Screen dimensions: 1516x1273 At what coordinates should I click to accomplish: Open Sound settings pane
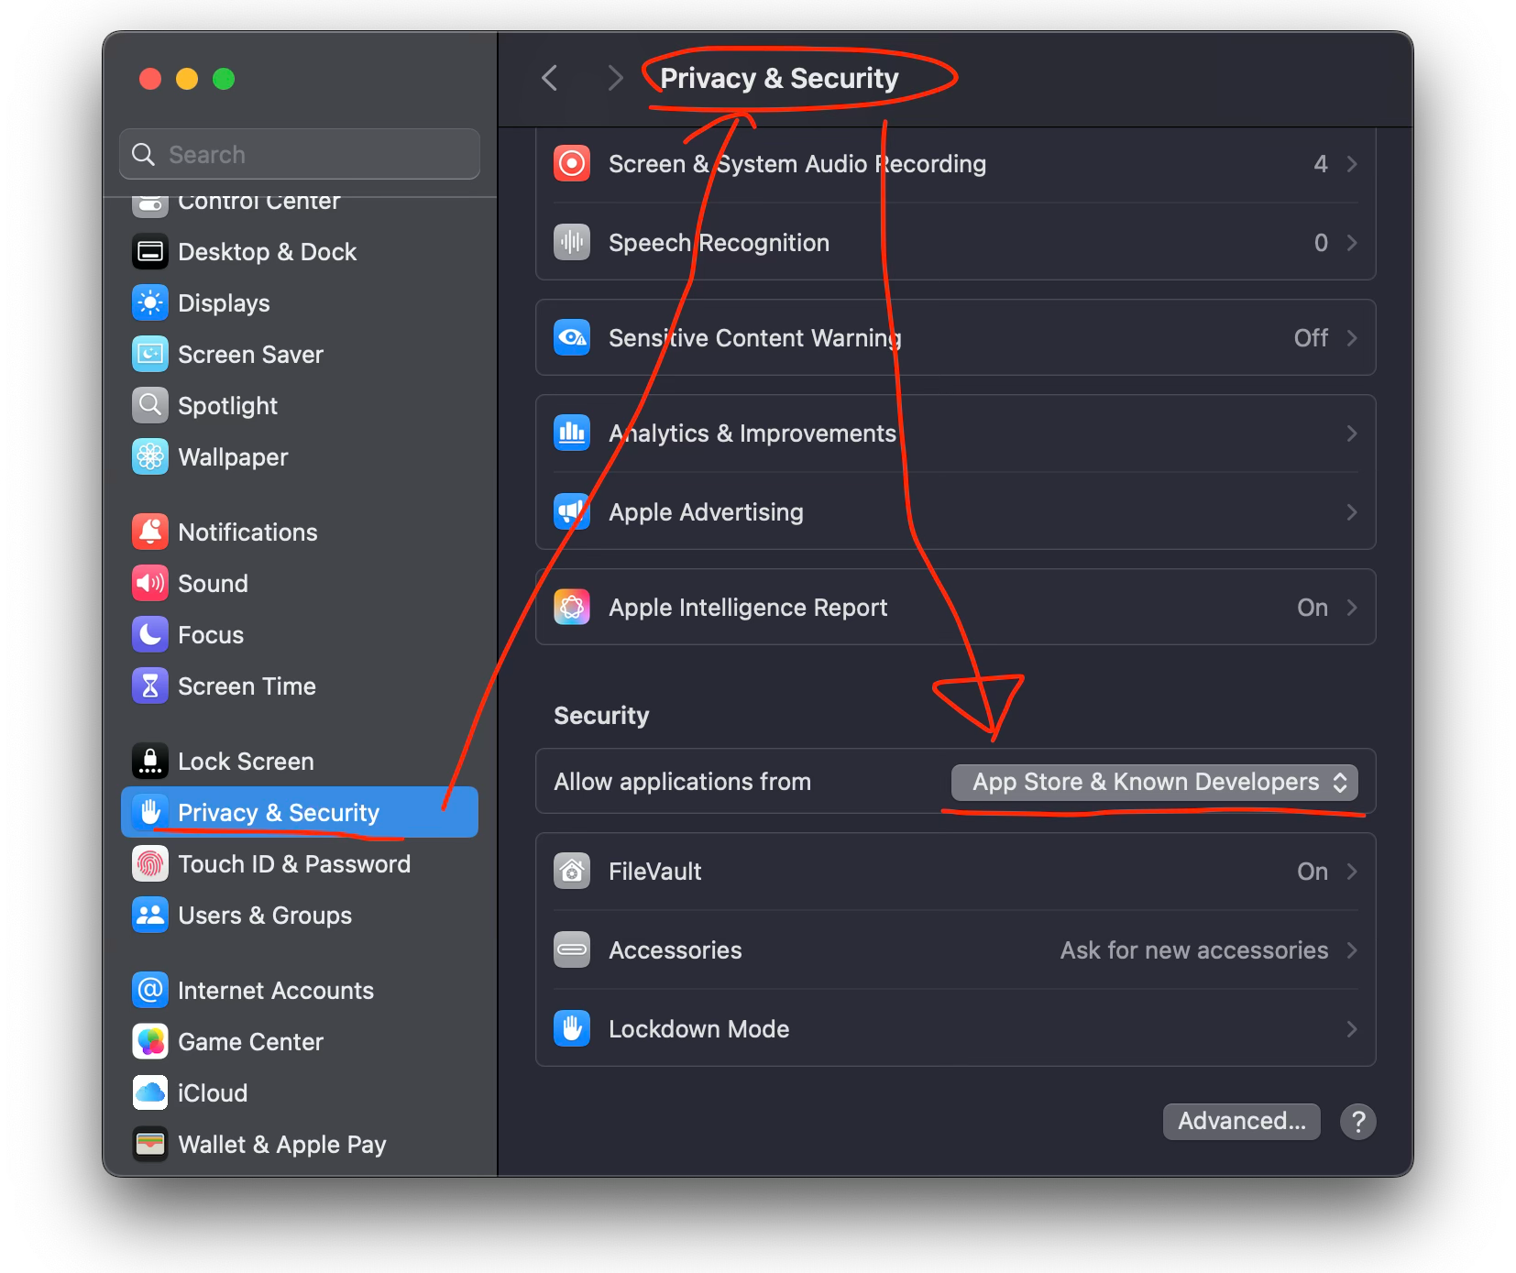point(300,584)
